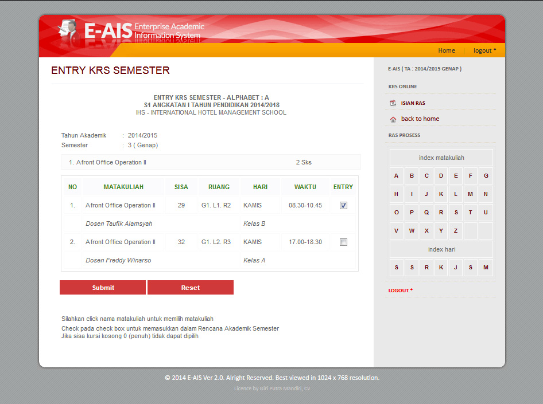Uncheck the entry checkbox for Kelas B
The width and height of the screenshot is (543, 404).
[x=343, y=206]
